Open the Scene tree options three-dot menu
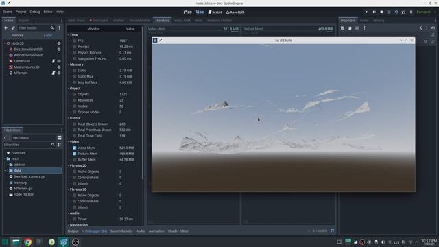Viewport: 439px width, 247px height. (x=60, y=28)
